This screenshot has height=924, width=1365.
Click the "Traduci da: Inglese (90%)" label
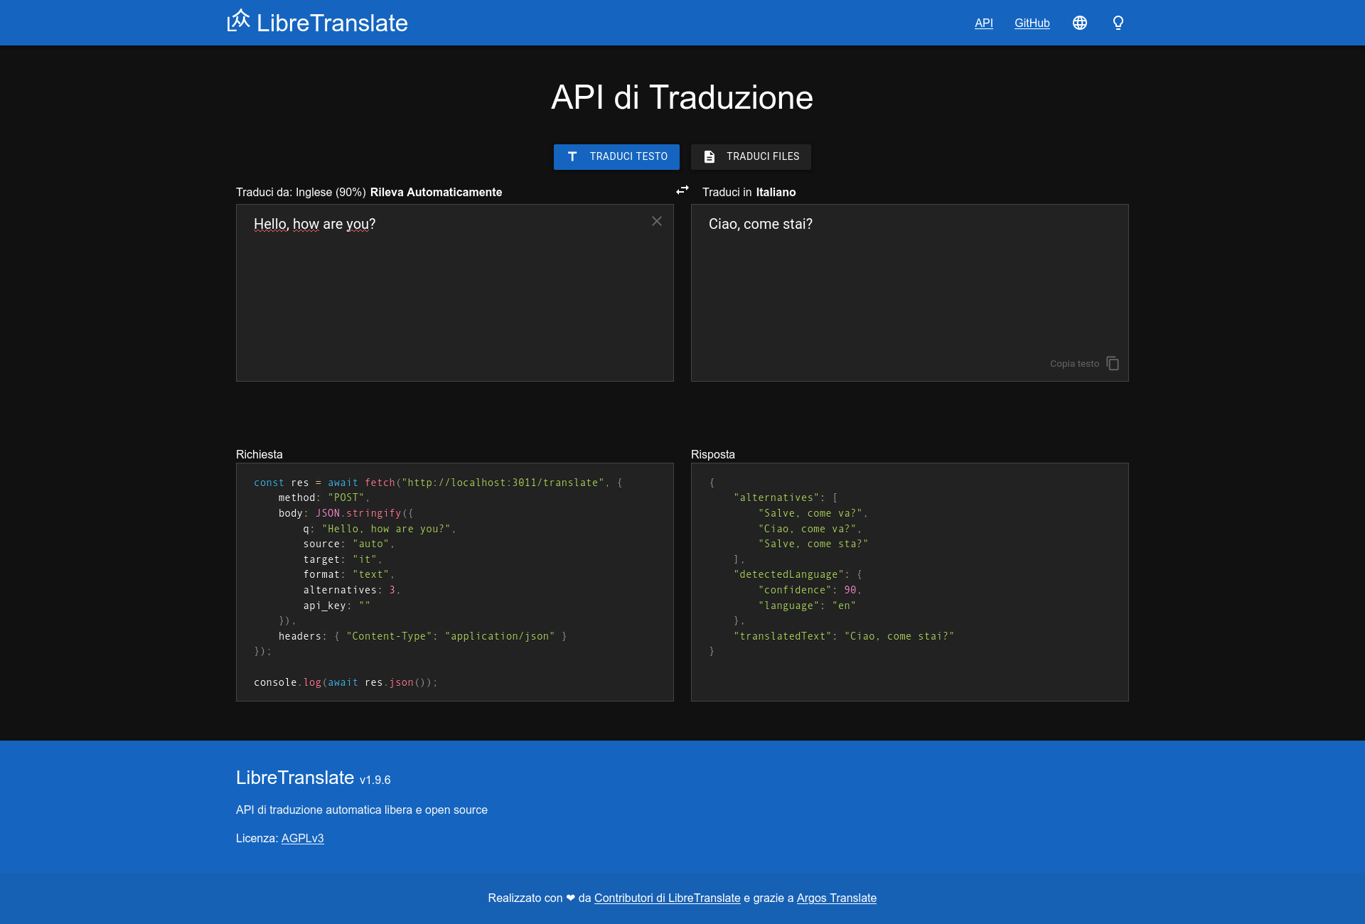(x=301, y=192)
